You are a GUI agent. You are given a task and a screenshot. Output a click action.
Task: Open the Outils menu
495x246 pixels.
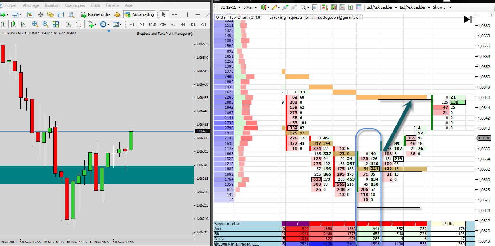[95, 5]
